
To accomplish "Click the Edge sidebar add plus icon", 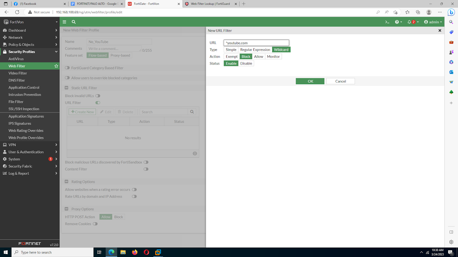I will pos(451,103).
